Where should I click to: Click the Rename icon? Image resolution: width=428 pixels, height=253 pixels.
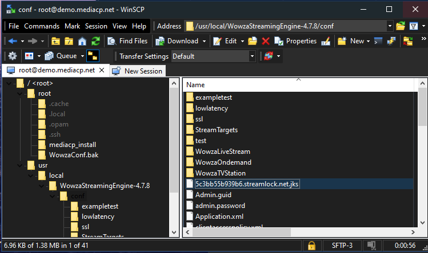coord(326,41)
